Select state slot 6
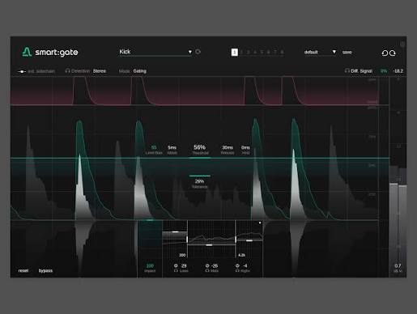The height and width of the screenshot is (314, 417). [x=269, y=52]
